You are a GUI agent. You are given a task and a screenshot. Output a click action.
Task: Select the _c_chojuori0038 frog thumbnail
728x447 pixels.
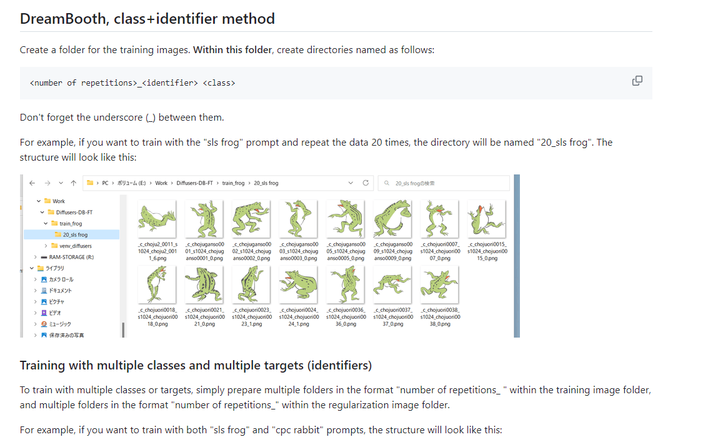[x=439, y=285]
